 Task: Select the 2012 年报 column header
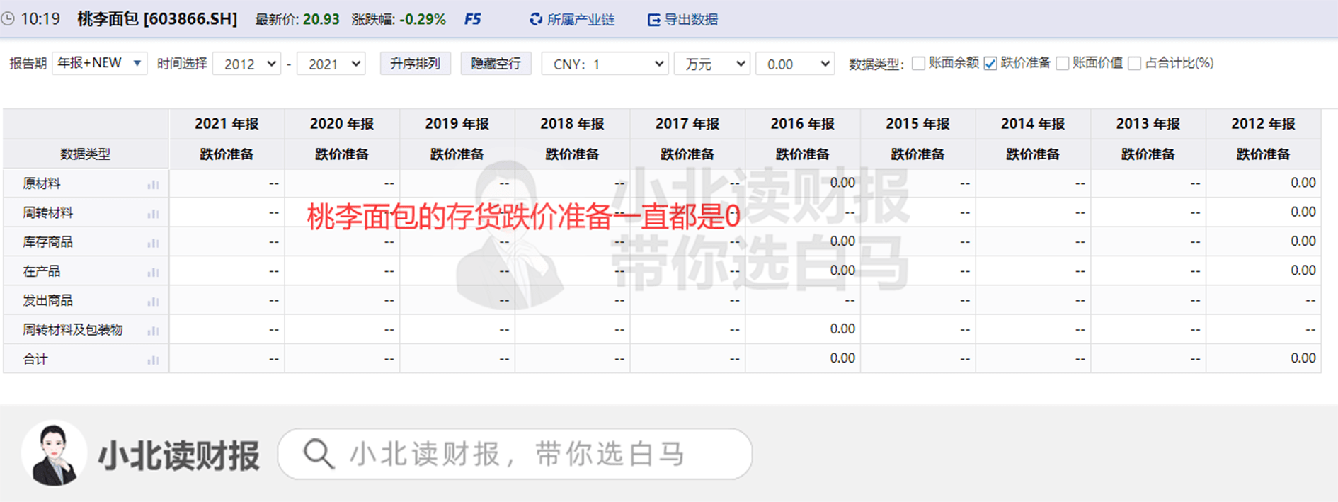click(1264, 124)
